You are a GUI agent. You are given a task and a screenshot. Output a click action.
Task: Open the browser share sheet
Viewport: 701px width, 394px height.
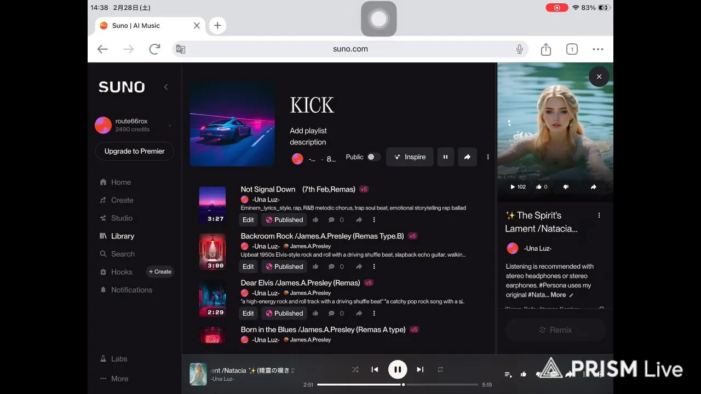point(546,49)
